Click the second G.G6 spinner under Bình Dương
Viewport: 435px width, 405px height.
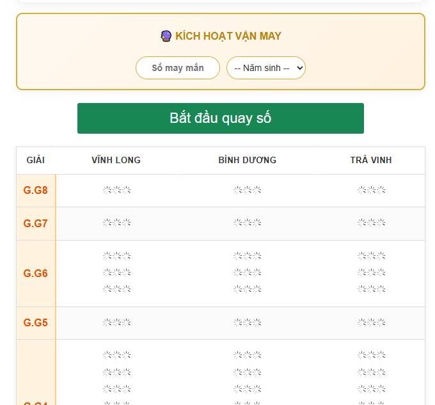(247, 273)
